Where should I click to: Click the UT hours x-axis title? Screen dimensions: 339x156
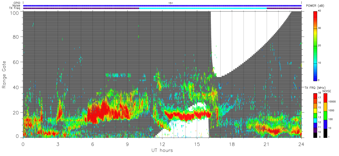(x=162, y=150)
